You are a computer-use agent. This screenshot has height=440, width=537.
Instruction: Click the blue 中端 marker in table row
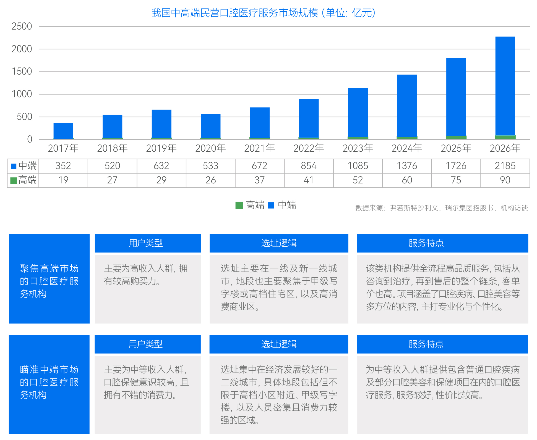click(x=14, y=166)
